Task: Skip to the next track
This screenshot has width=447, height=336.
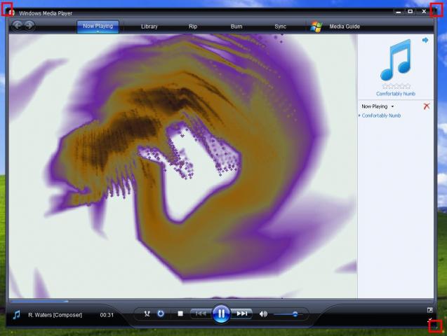Action: pos(241,314)
